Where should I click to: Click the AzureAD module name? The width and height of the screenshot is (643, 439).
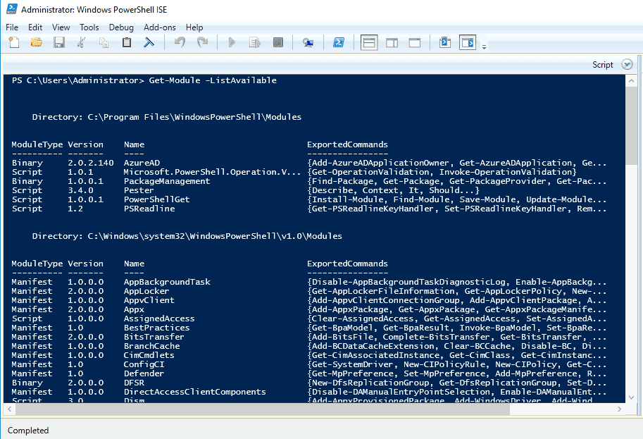click(x=142, y=163)
